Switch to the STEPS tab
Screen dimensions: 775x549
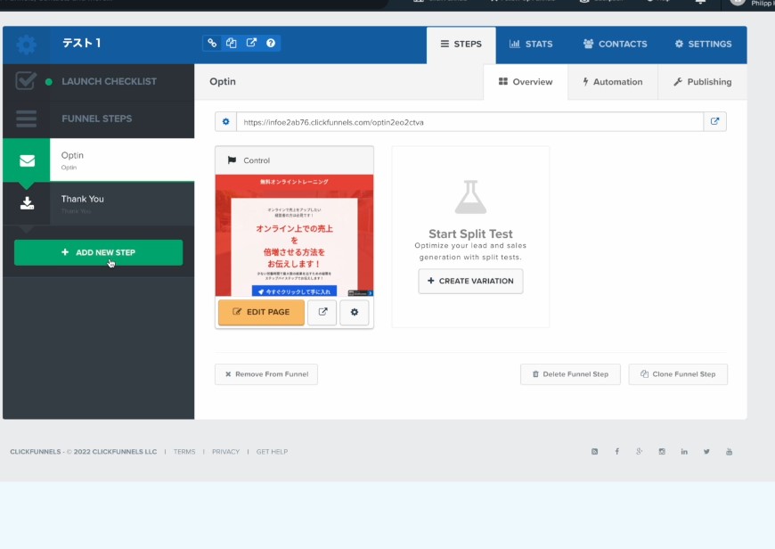click(x=461, y=45)
